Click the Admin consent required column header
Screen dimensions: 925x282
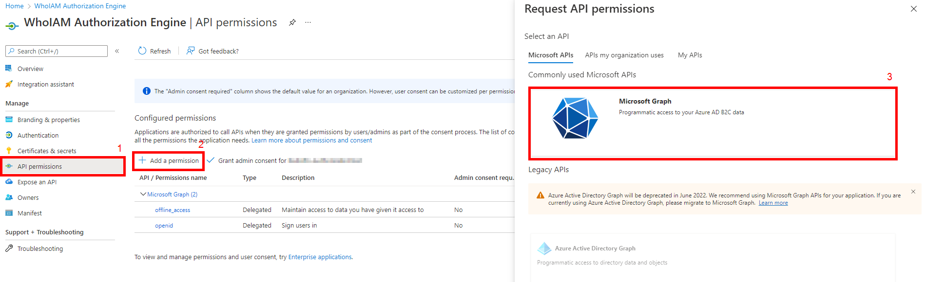[484, 177]
